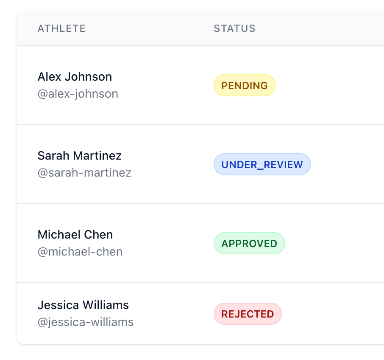Open Alex Johnson's profile
Image resolution: width=384 pixels, height=360 pixels.
pyautogui.click(x=75, y=77)
